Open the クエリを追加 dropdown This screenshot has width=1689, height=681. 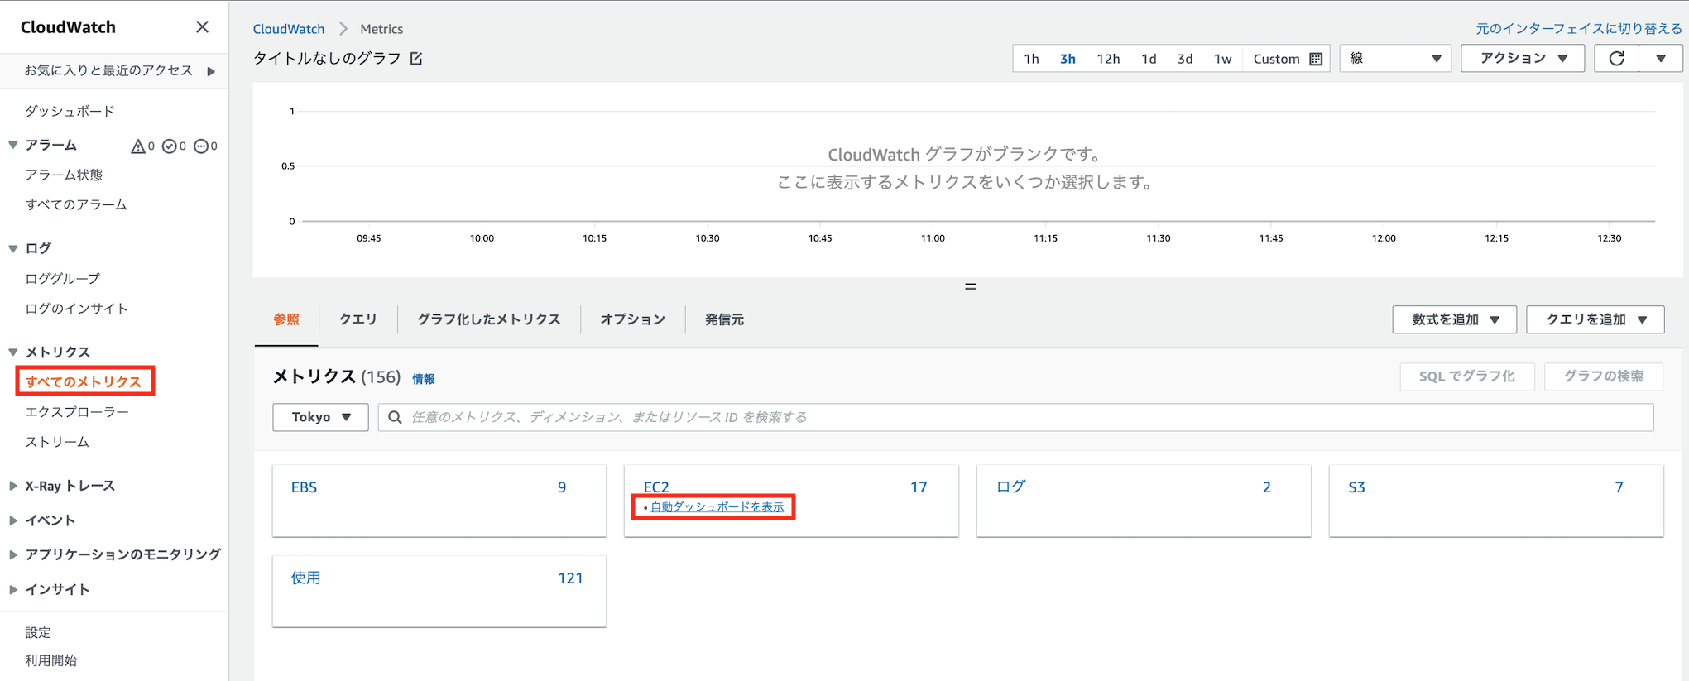1595,319
